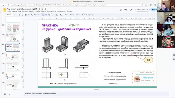Click the Тема theme button

(78, 15)
